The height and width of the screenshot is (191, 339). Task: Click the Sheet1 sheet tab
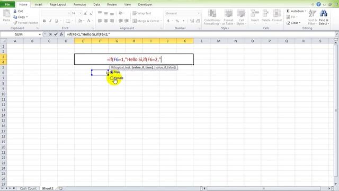48,188
